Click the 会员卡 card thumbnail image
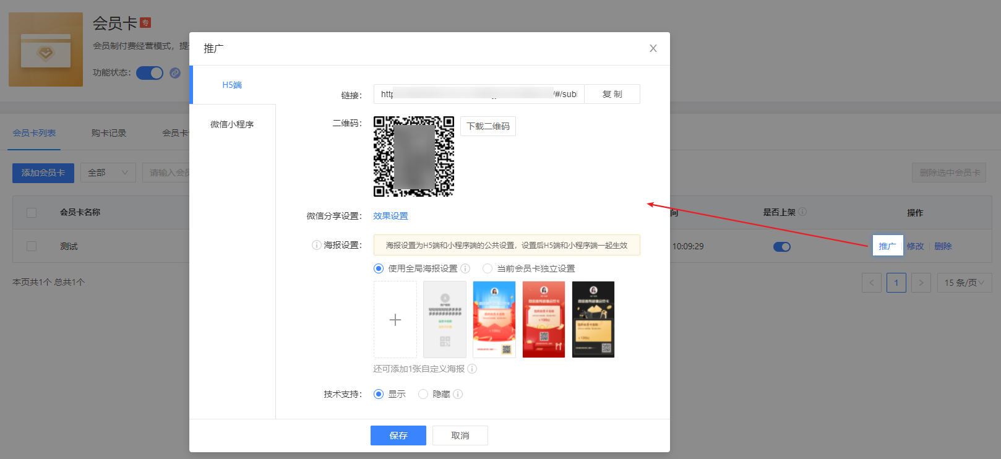Viewport: 1001px width, 459px height. pyautogui.click(x=46, y=49)
